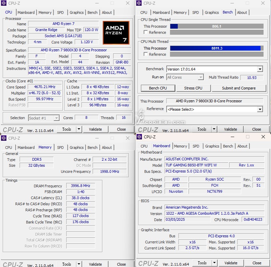Viewport: 271px width, 267px height.
Task: Open Graphics tab in the Bench window
Action: click(x=212, y=12)
